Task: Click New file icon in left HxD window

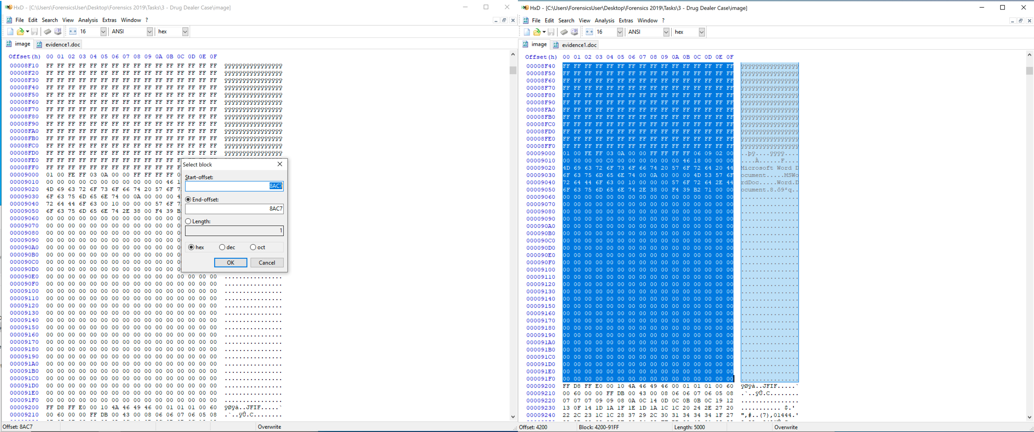Action: (10, 31)
